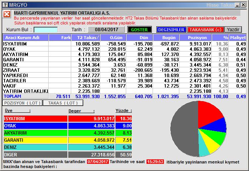Select GARANTI row in the table

point(124,59)
